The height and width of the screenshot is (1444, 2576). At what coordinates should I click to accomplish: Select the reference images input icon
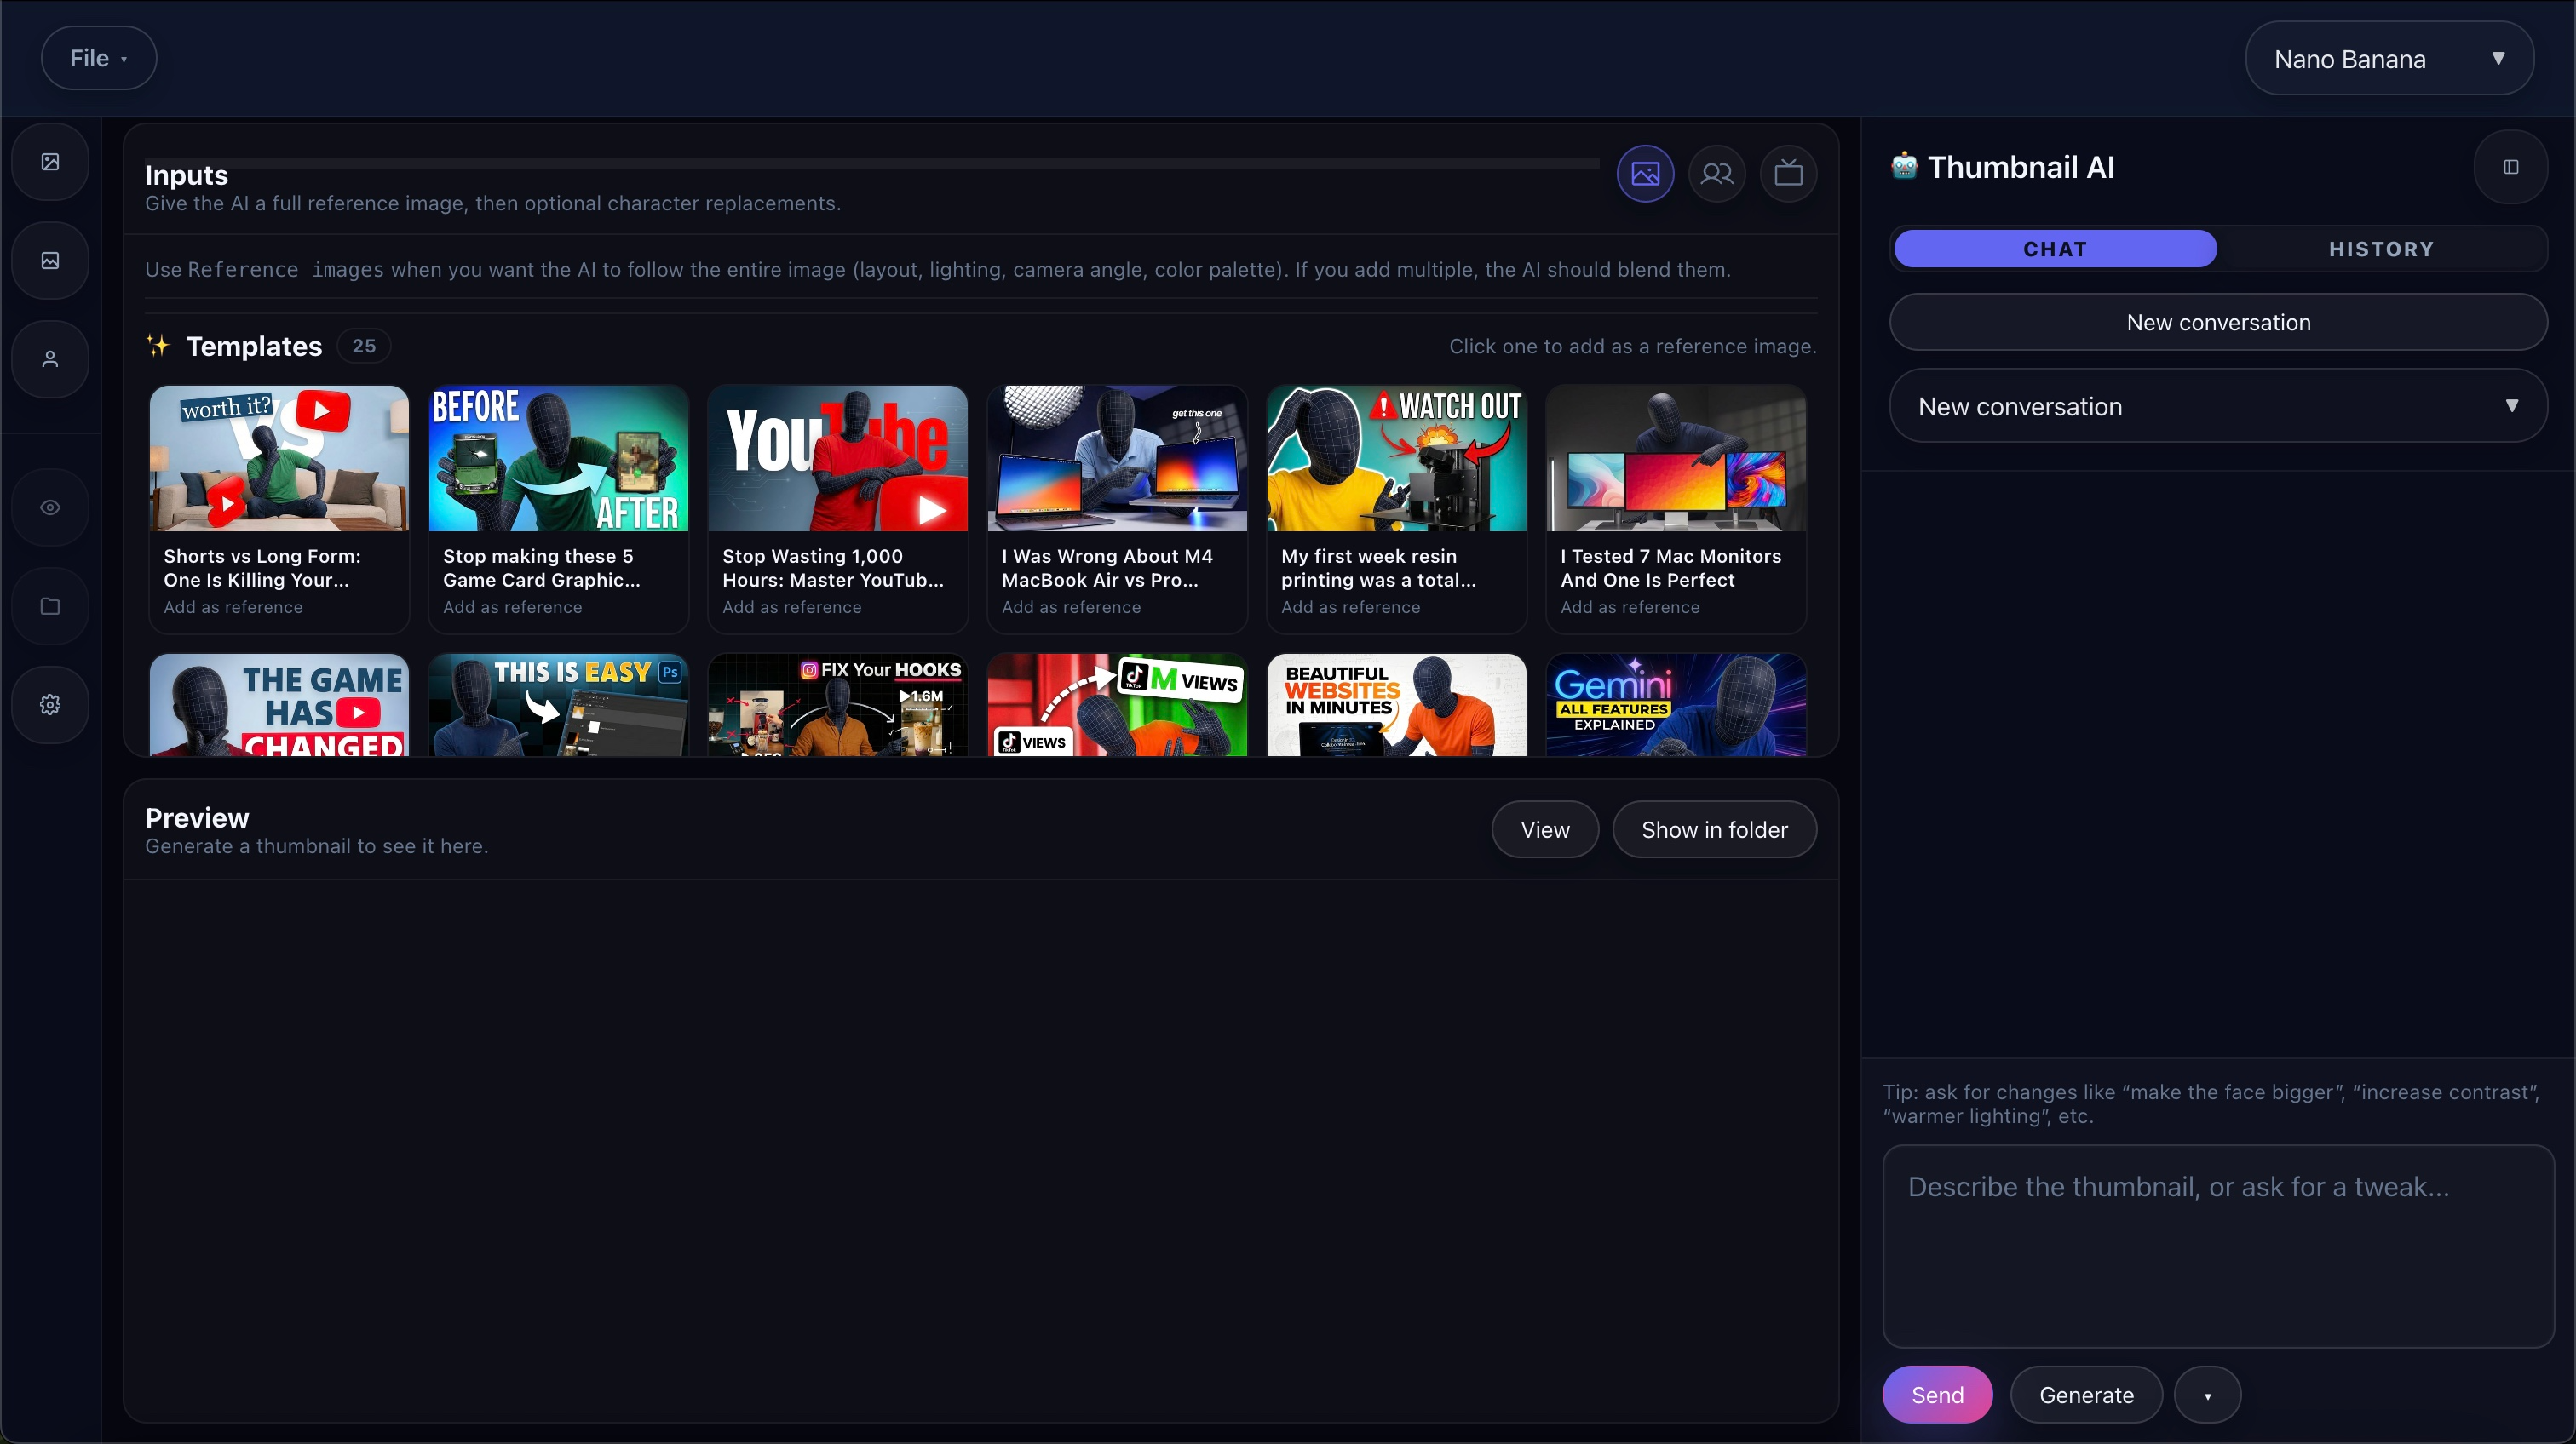point(1645,173)
